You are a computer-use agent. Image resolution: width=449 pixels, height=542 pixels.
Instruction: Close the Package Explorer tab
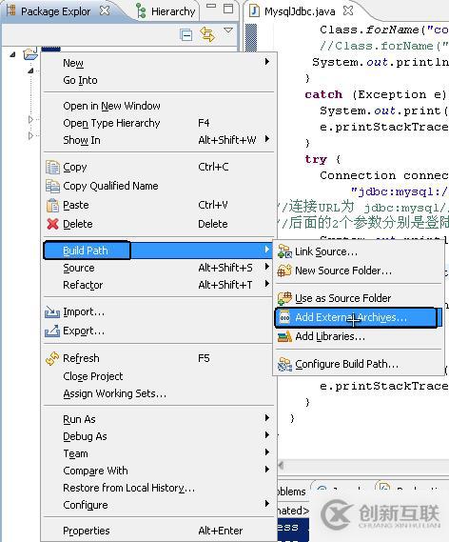(x=105, y=10)
